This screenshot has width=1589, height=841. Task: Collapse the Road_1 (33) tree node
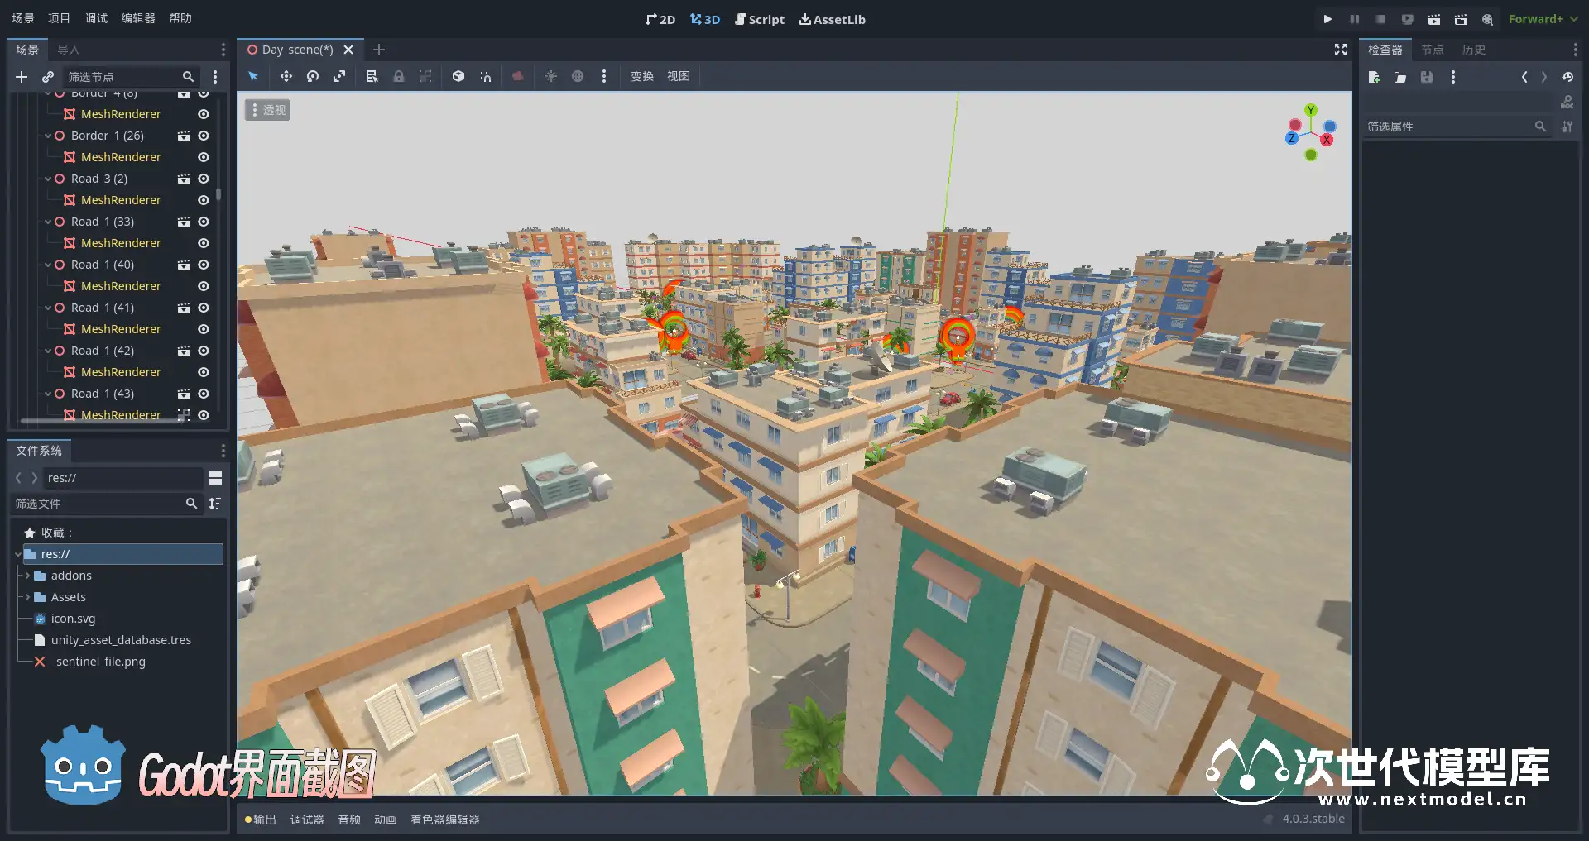(48, 222)
